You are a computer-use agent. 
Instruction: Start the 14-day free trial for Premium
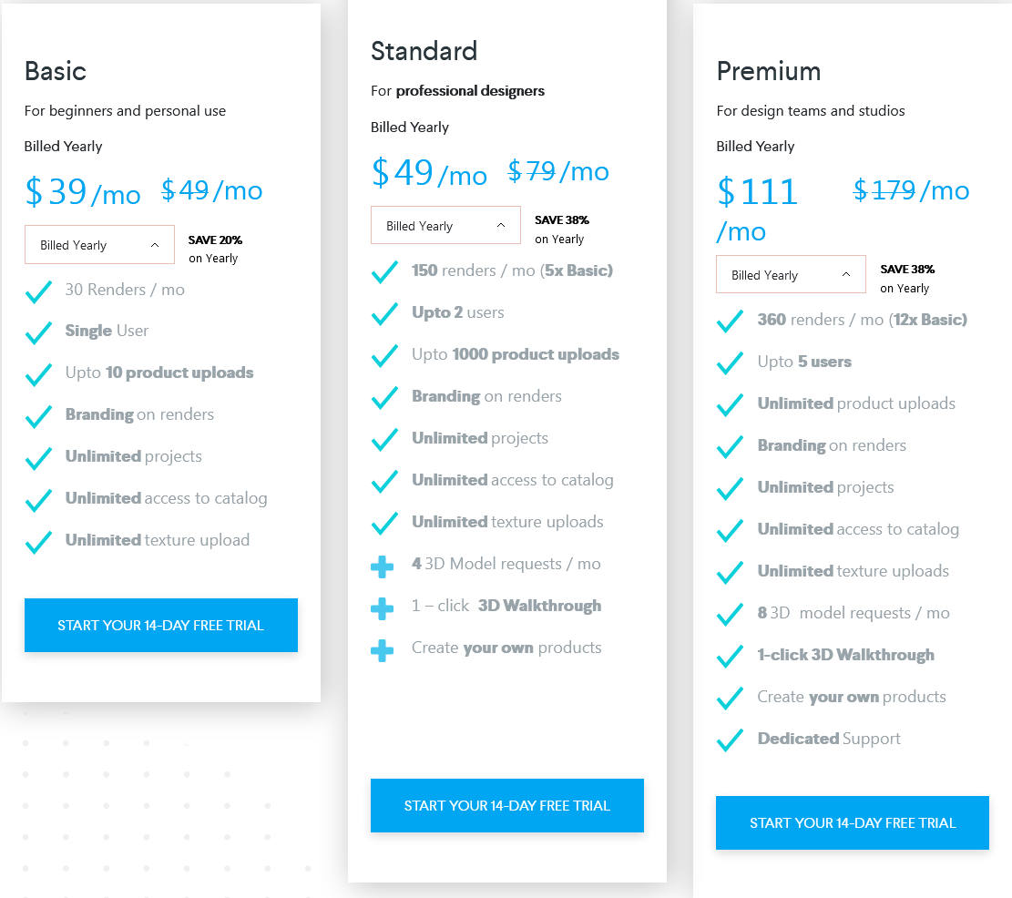(852, 822)
